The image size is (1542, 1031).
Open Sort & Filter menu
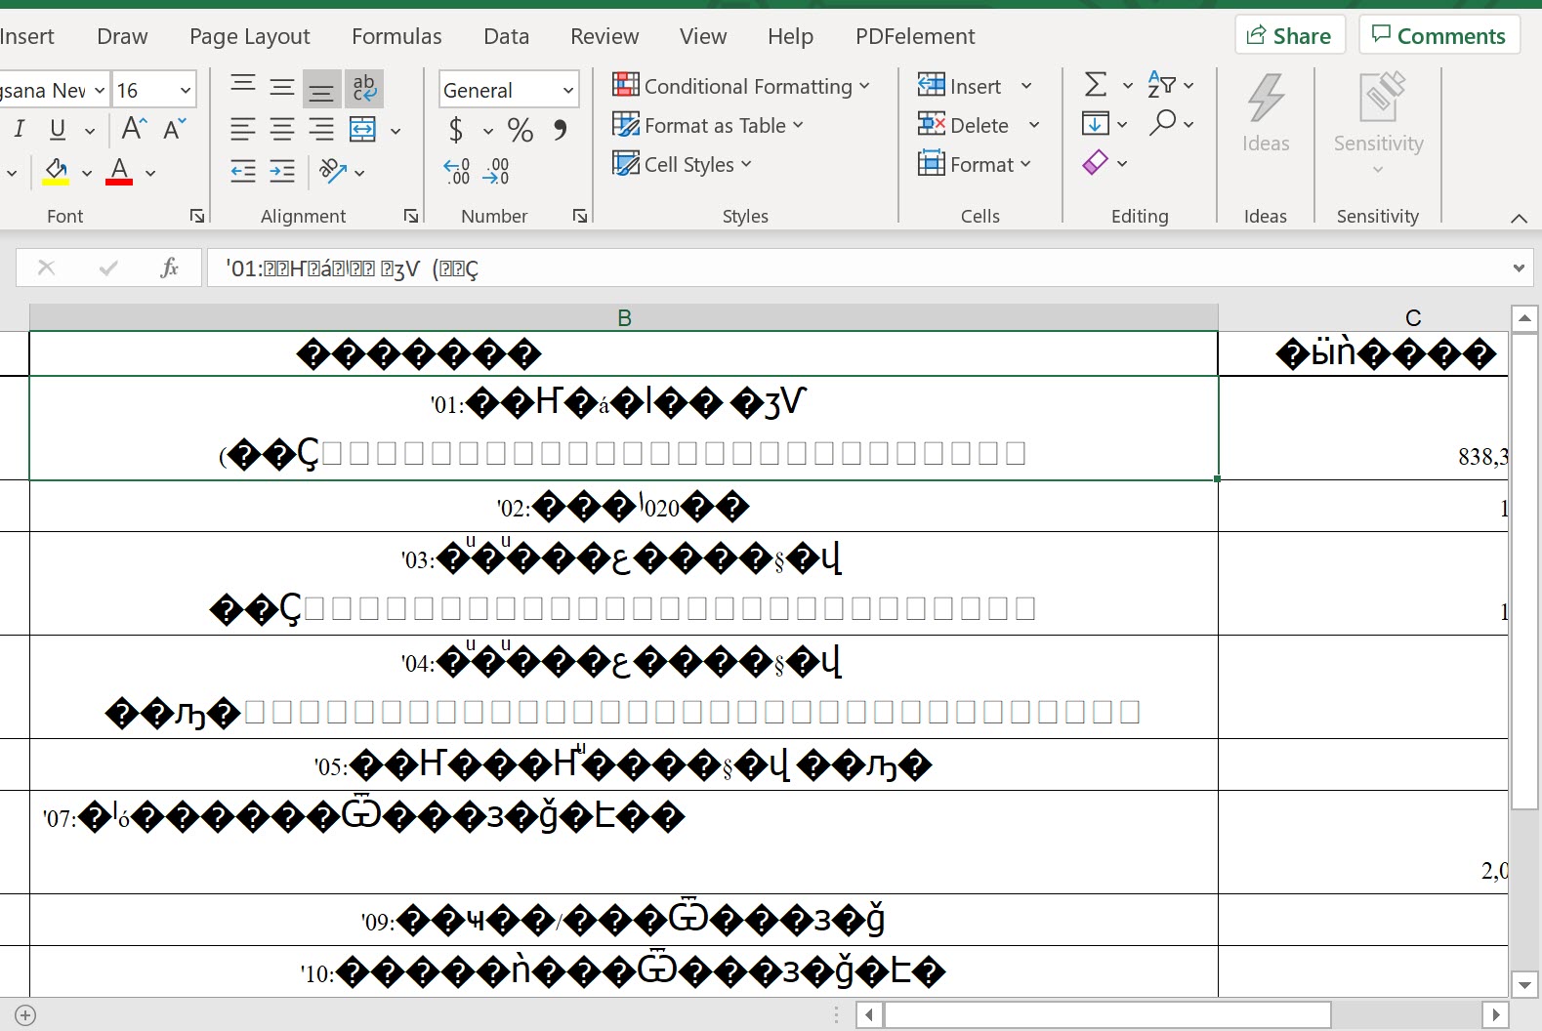[1170, 85]
